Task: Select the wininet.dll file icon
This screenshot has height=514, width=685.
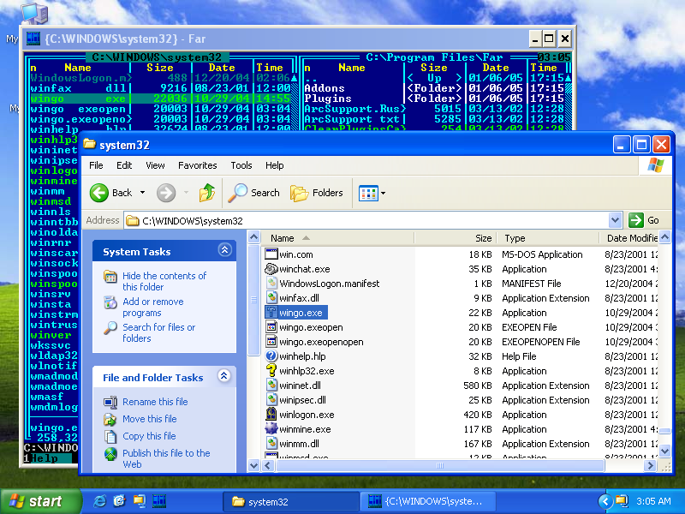Action: [271, 385]
